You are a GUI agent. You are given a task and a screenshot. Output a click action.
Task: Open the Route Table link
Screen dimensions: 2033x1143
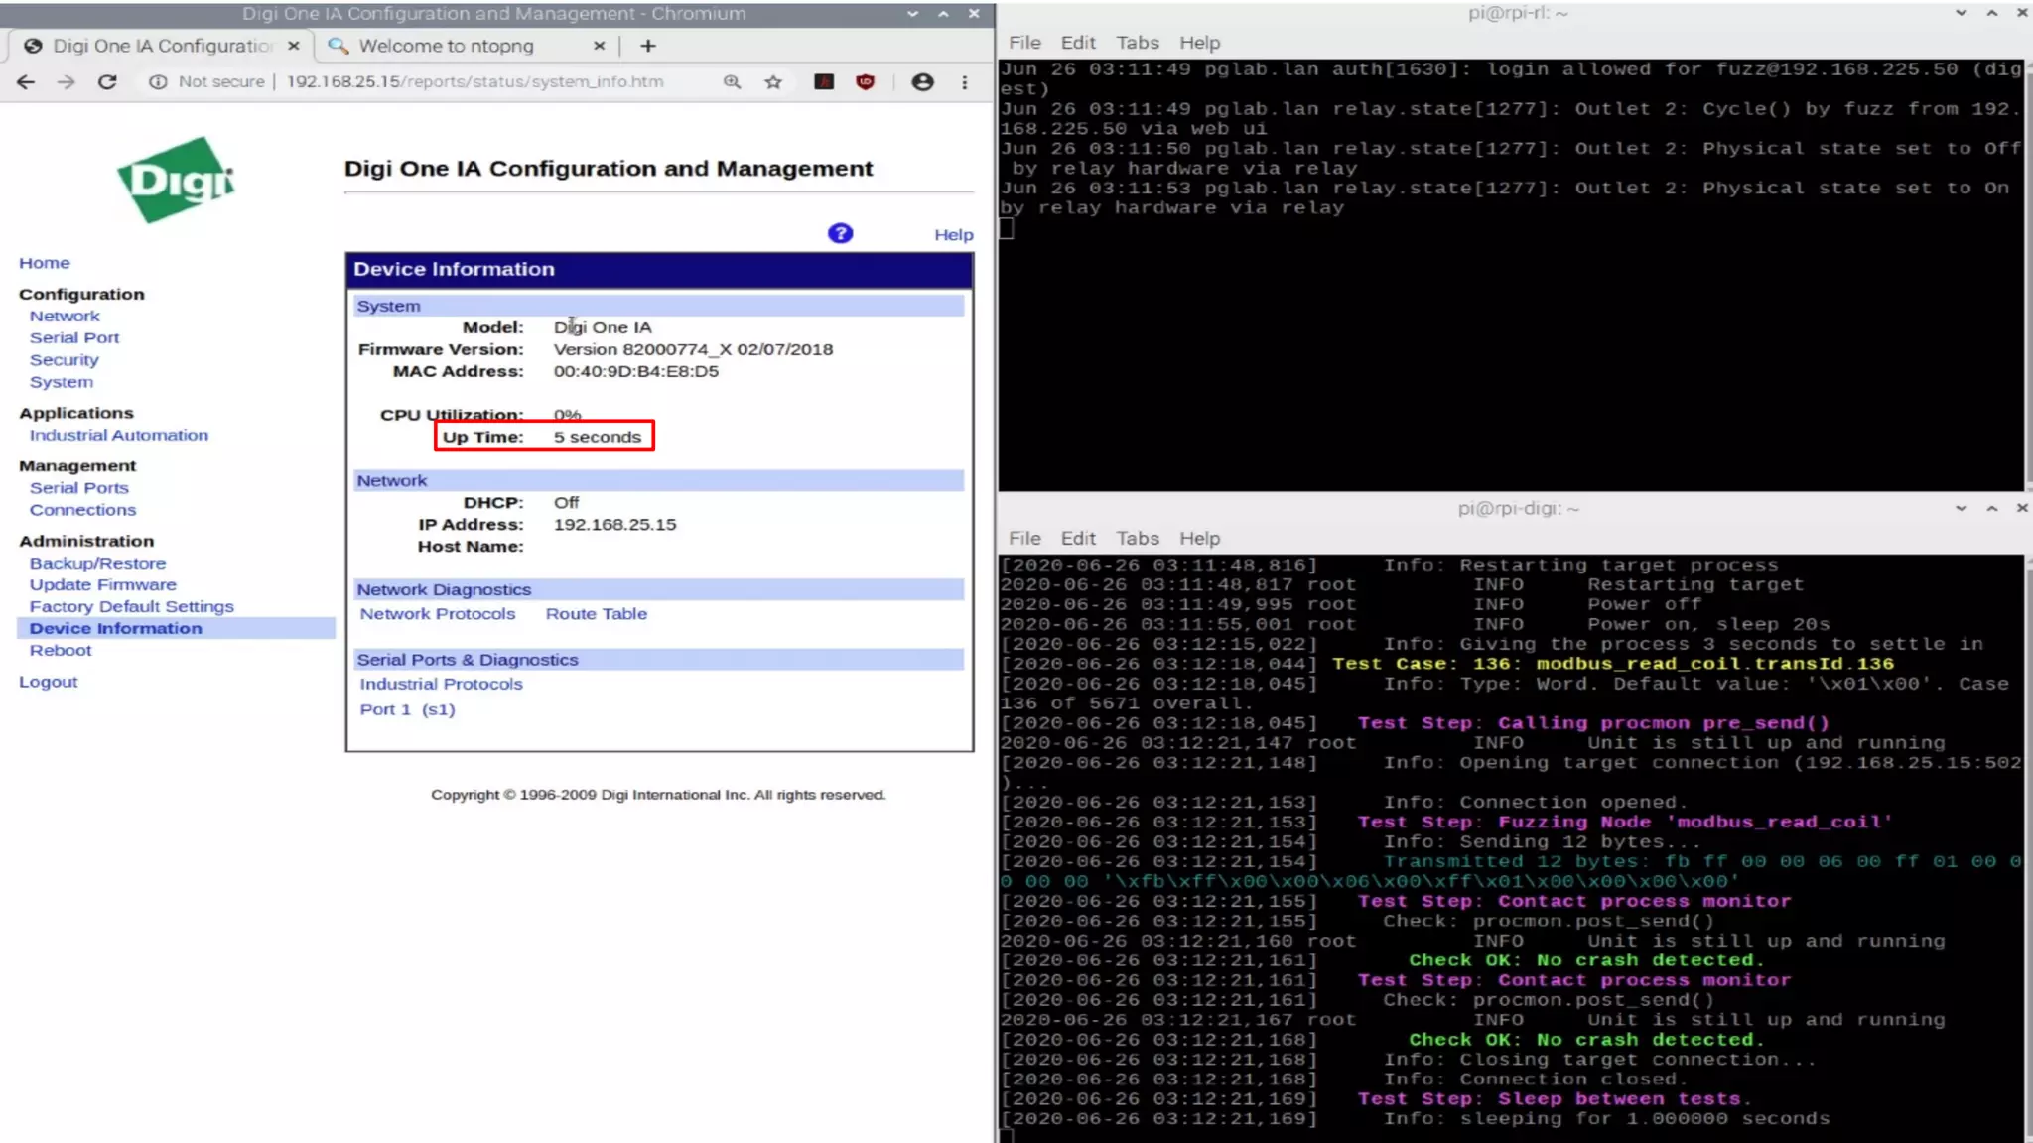tap(596, 614)
